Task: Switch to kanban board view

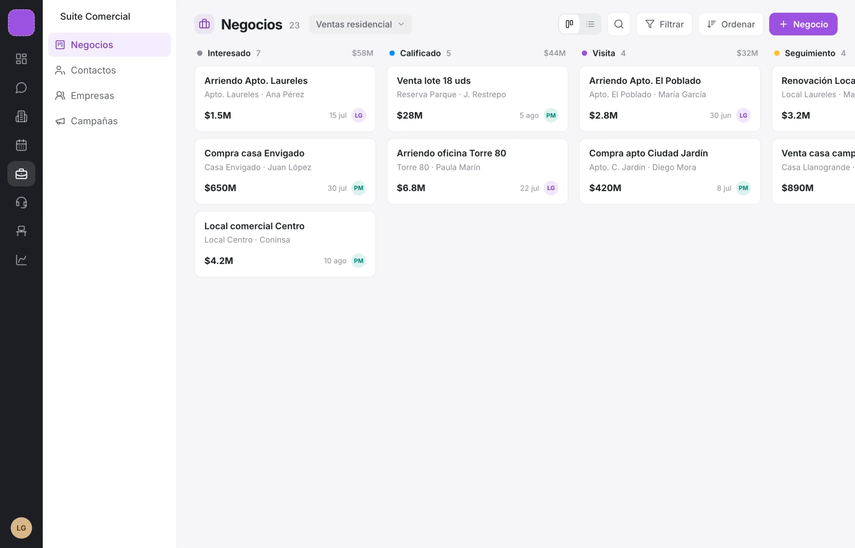Action: [569, 24]
